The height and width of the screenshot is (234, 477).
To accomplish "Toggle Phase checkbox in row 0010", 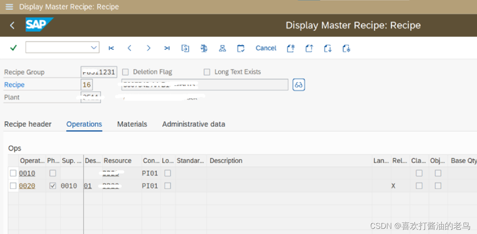I will [x=53, y=173].
